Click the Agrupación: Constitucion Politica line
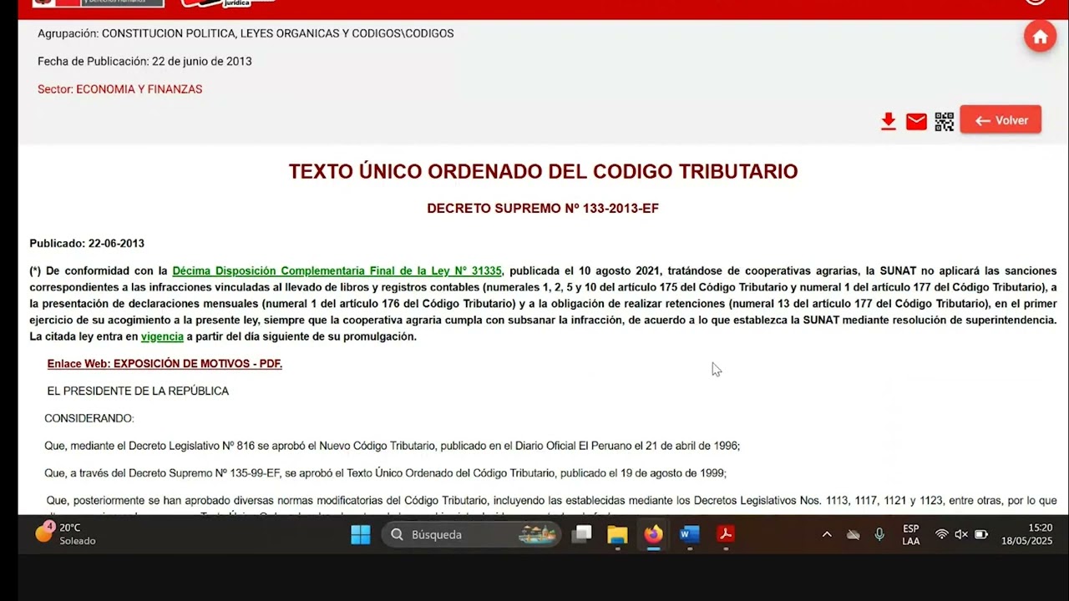 [246, 33]
